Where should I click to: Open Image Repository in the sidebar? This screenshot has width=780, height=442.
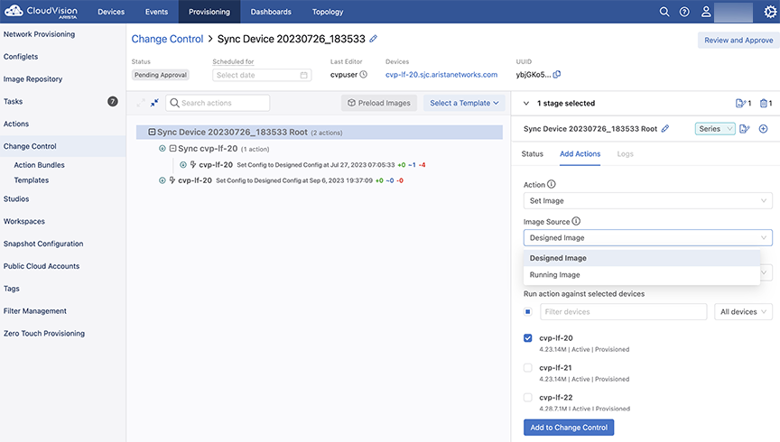(32, 79)
